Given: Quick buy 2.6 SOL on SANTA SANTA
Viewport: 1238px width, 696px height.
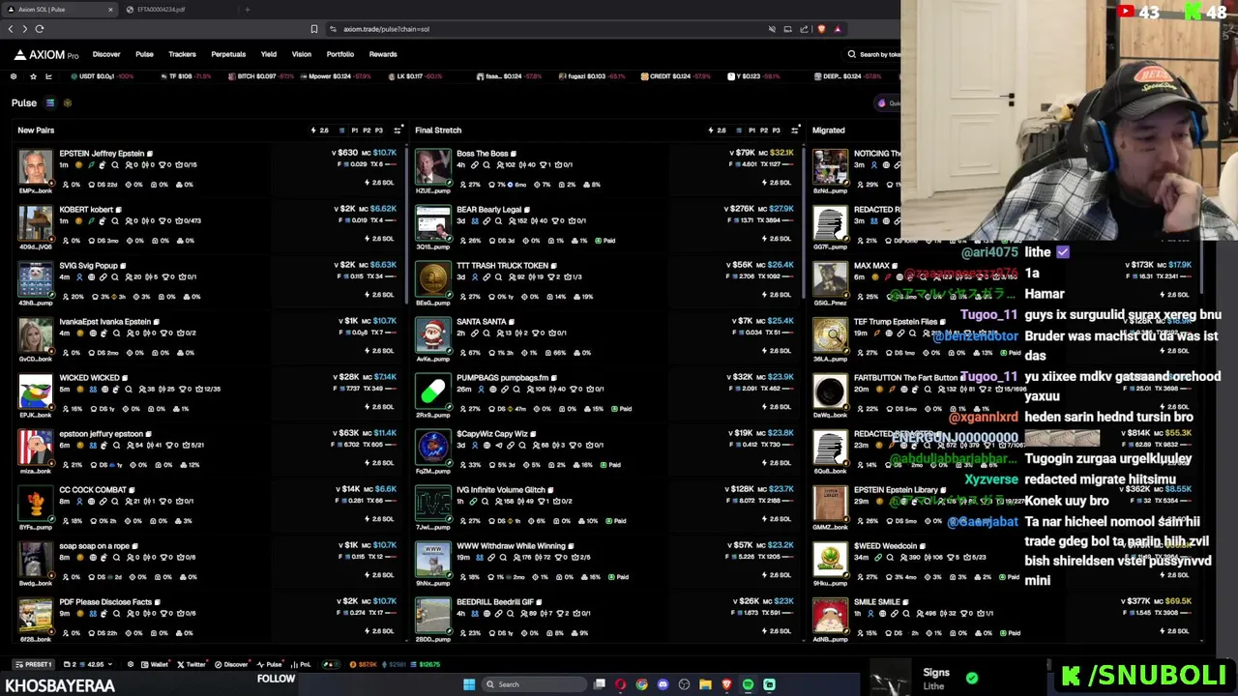Looking at the screenshot, I should pos(776,351).
